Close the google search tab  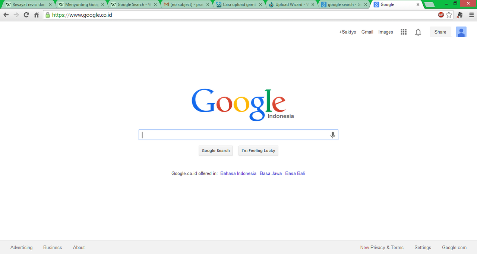tap(366, 5)
